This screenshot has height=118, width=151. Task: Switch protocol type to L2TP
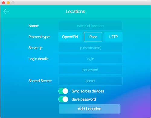pos(114,37)
